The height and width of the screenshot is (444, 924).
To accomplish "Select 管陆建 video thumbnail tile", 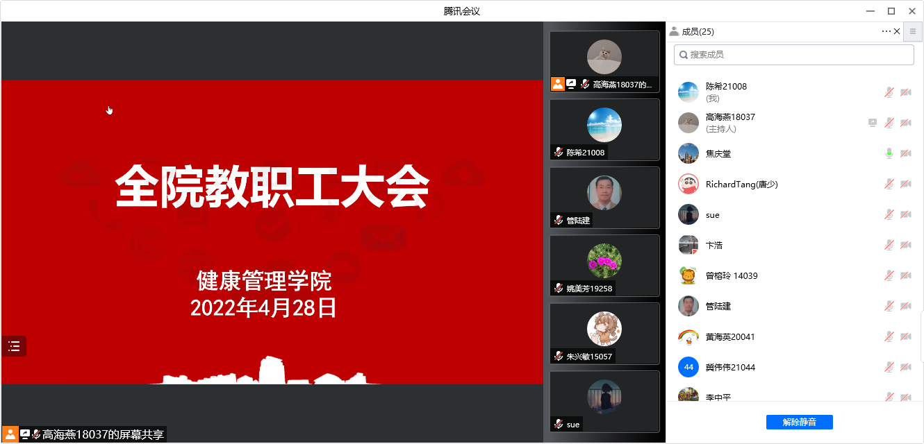I will (x=604, y=197).
